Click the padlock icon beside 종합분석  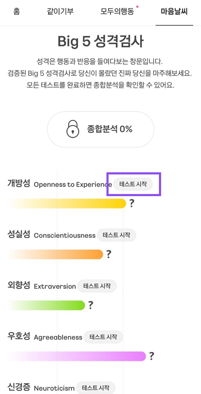pyautogui.click(x=72, y=129)
